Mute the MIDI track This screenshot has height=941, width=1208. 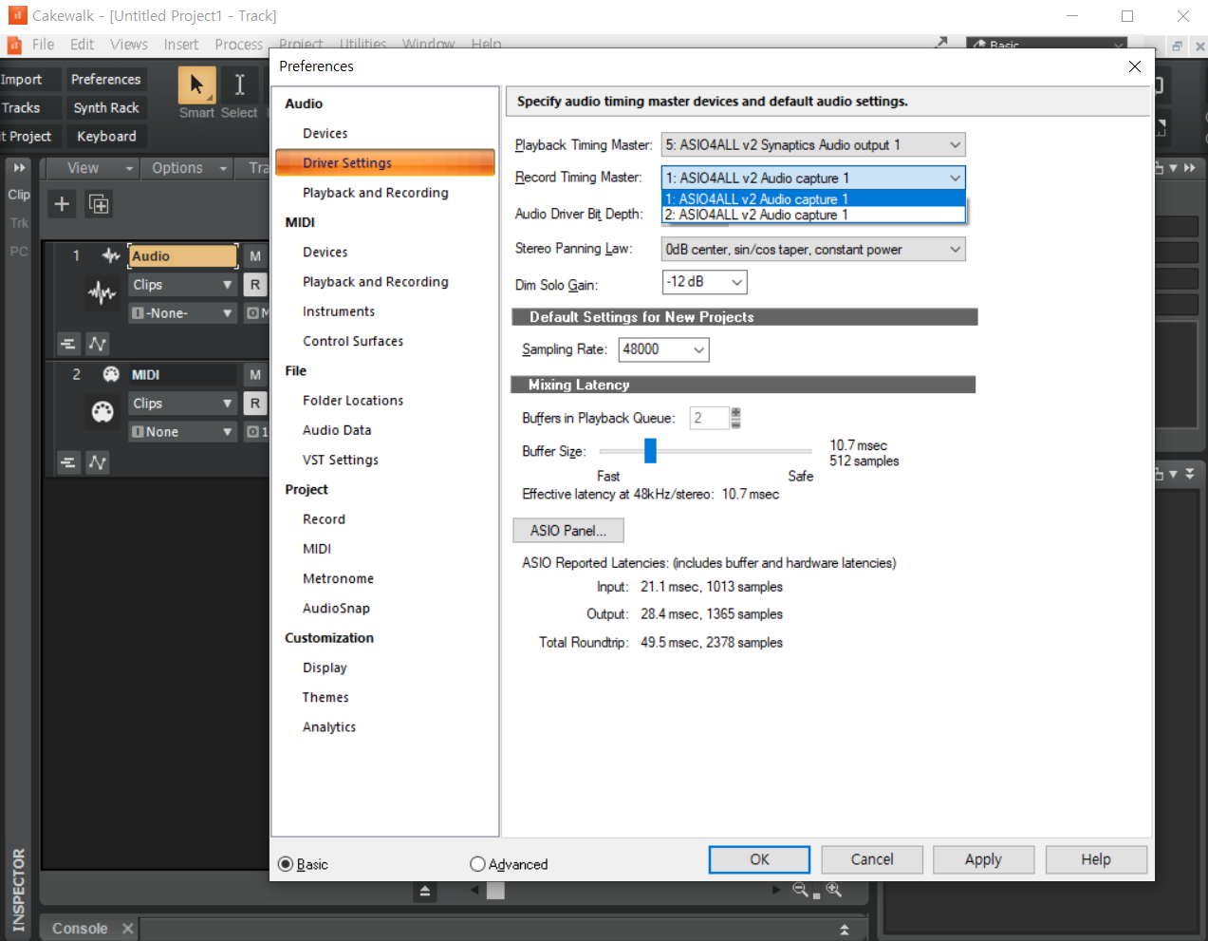255,375
